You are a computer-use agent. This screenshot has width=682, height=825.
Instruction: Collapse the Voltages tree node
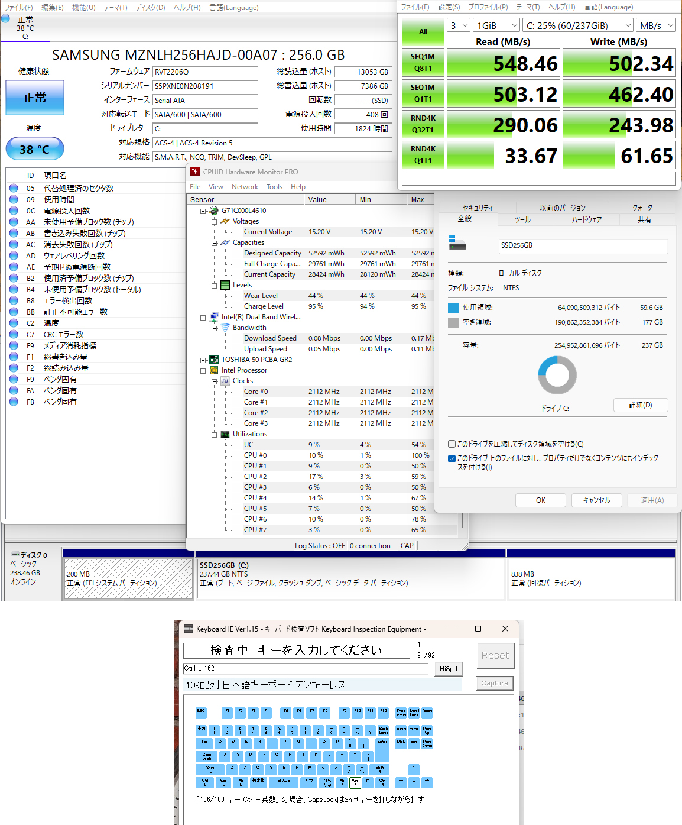pyautogui.click(x=214, y=221)
